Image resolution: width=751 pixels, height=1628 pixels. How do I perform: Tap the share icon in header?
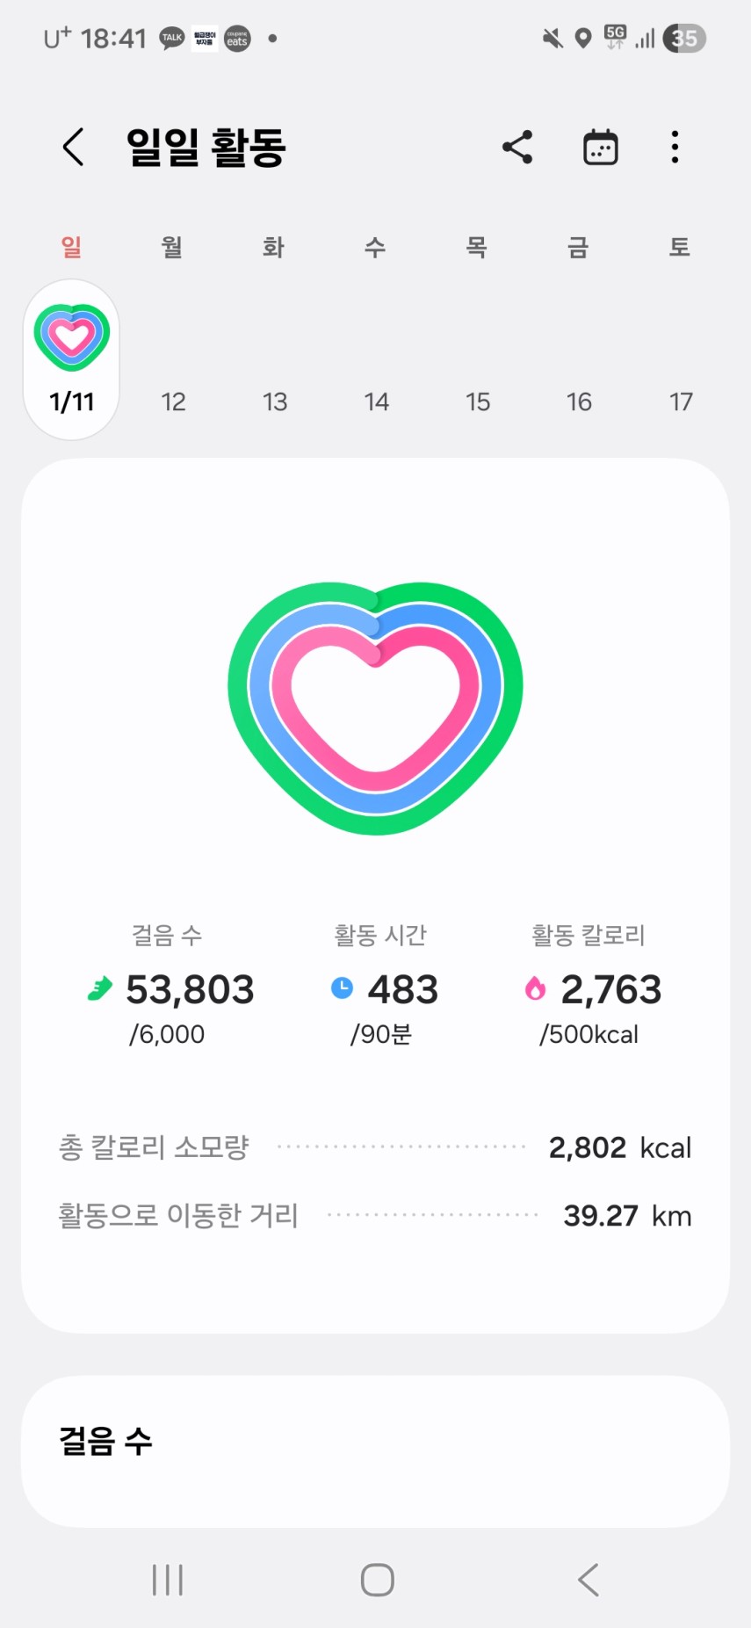tap(517, 147)
